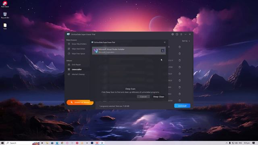The width and height of the screenshot is (258, 145).
Task: Open Disk Repair in sidebar
Action: click(x=76, y=64)
